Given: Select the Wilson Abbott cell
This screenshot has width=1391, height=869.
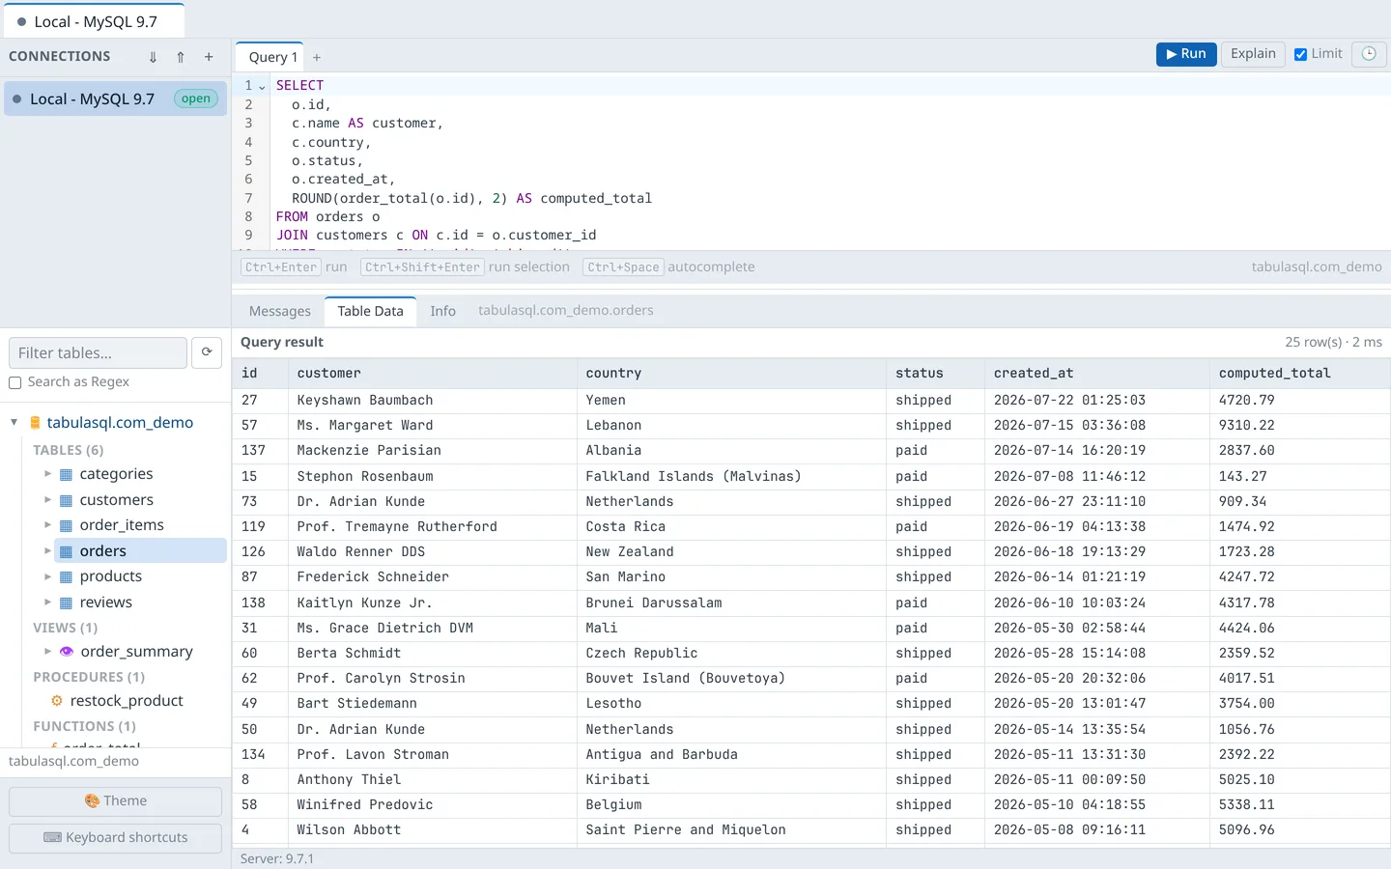Looking at the screenshot, I should point(433,829).
